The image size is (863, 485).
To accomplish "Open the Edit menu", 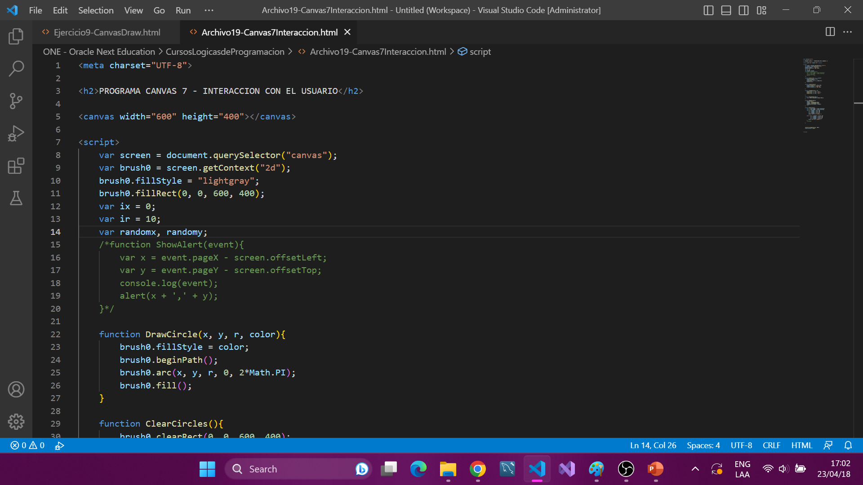I will click(60, 10).
